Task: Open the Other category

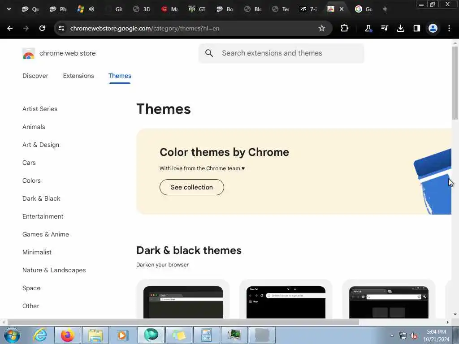Action: click(x=31, y=306)
